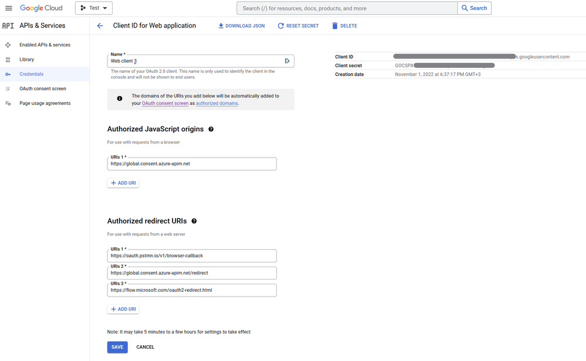This screenshot has height=361, width=586.
Task: Open the hamburger navigation menu
Action: click(9, 8)
